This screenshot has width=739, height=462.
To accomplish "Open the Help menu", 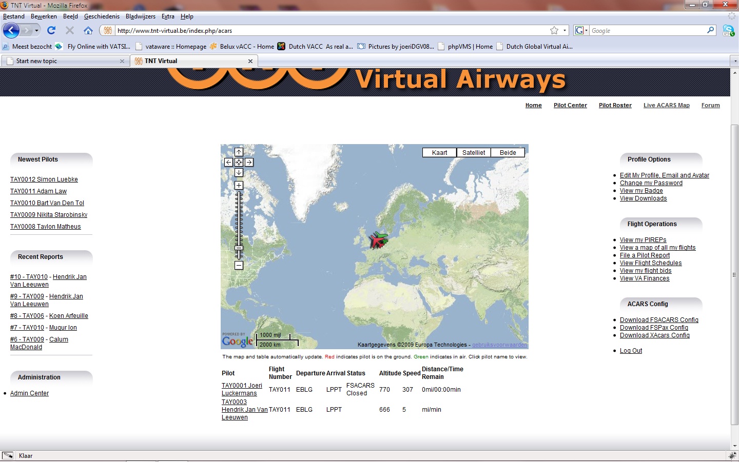I will point(187,16).
